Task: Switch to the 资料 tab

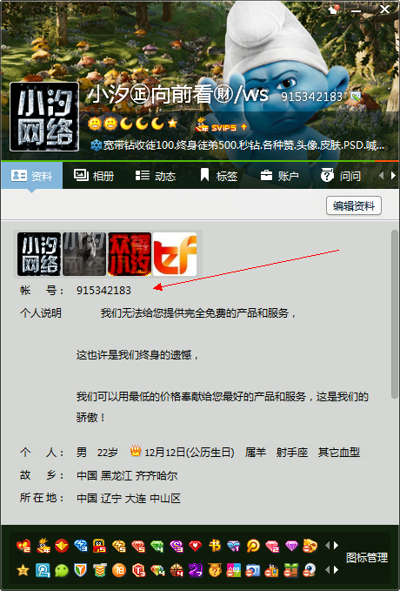Action: 31,176
